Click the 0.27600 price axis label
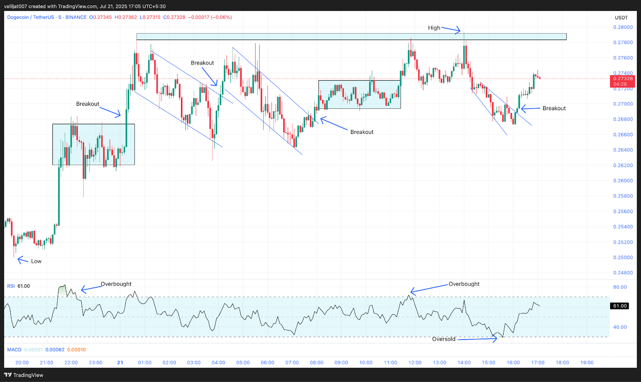 pos(623,58)
